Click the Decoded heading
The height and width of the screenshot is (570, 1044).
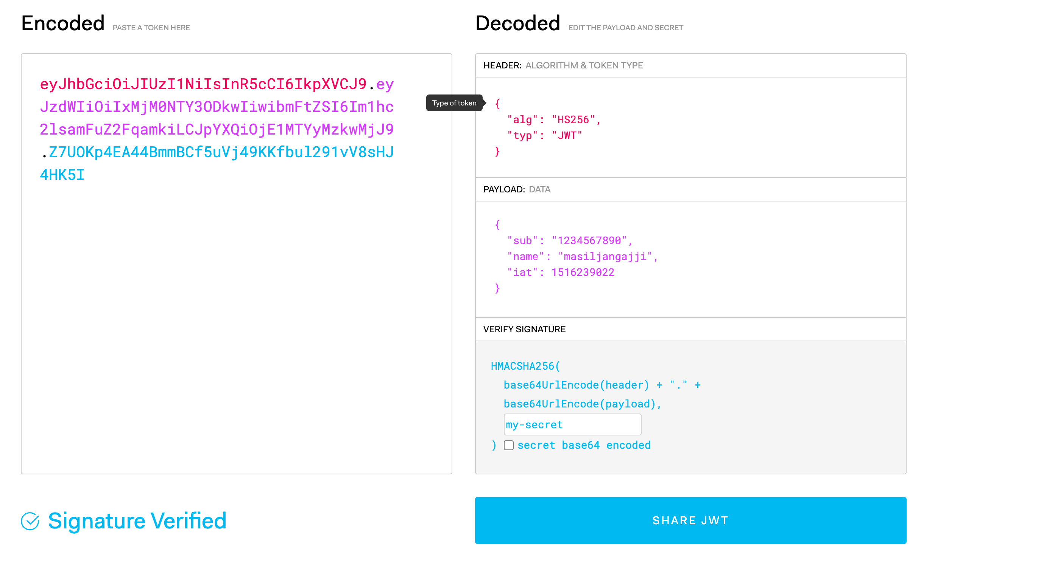[517, 23]
